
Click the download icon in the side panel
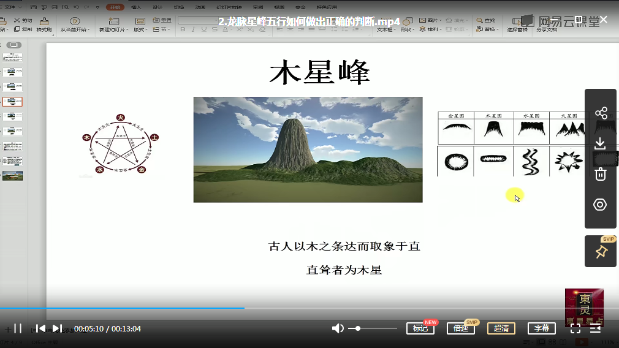[x=600, y=143]
